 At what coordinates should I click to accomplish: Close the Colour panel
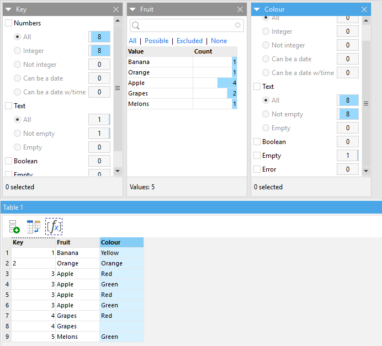click(364, 9)
